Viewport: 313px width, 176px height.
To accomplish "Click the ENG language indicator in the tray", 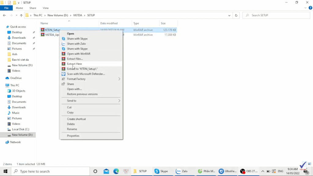I will pyautogui.click(x=281, y=171).
